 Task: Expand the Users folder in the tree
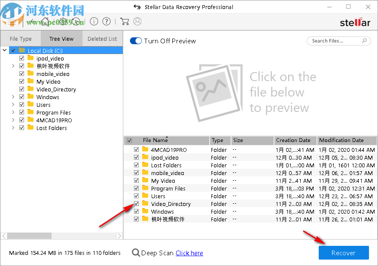pyautogui.click(x=12, y=104)
